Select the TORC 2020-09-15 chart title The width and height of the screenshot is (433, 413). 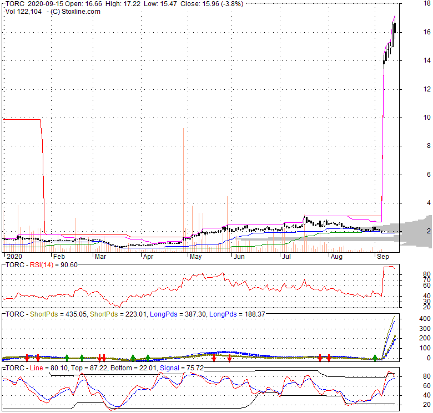pyautogui.click(x=35, y=4)
